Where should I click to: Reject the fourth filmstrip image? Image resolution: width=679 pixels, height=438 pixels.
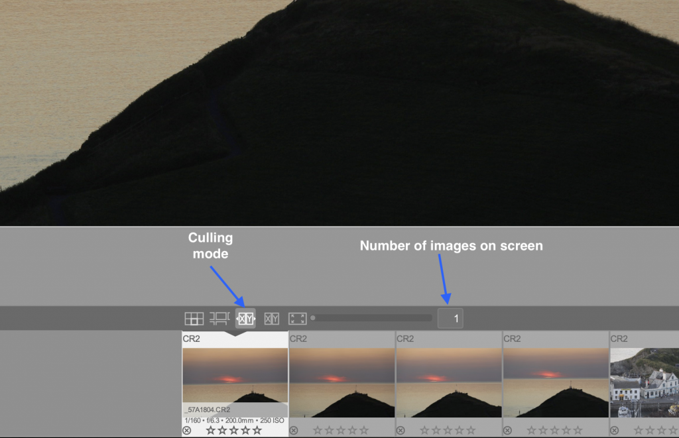coord(507,431)
